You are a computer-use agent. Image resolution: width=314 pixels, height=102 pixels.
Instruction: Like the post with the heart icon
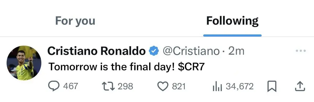164,86
